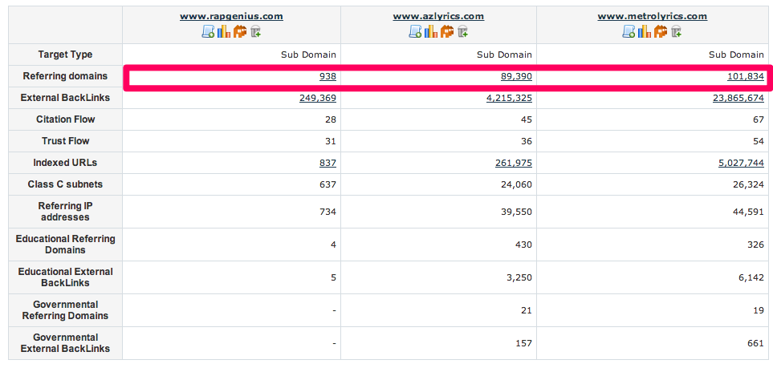Viewport: 773px width, 368px height.
Task: Click the 101,834 referring domains value
Action: (x=746, y=76)
